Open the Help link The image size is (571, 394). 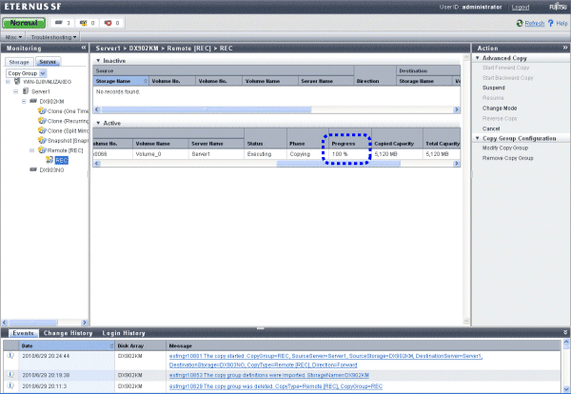coord(561,23)
